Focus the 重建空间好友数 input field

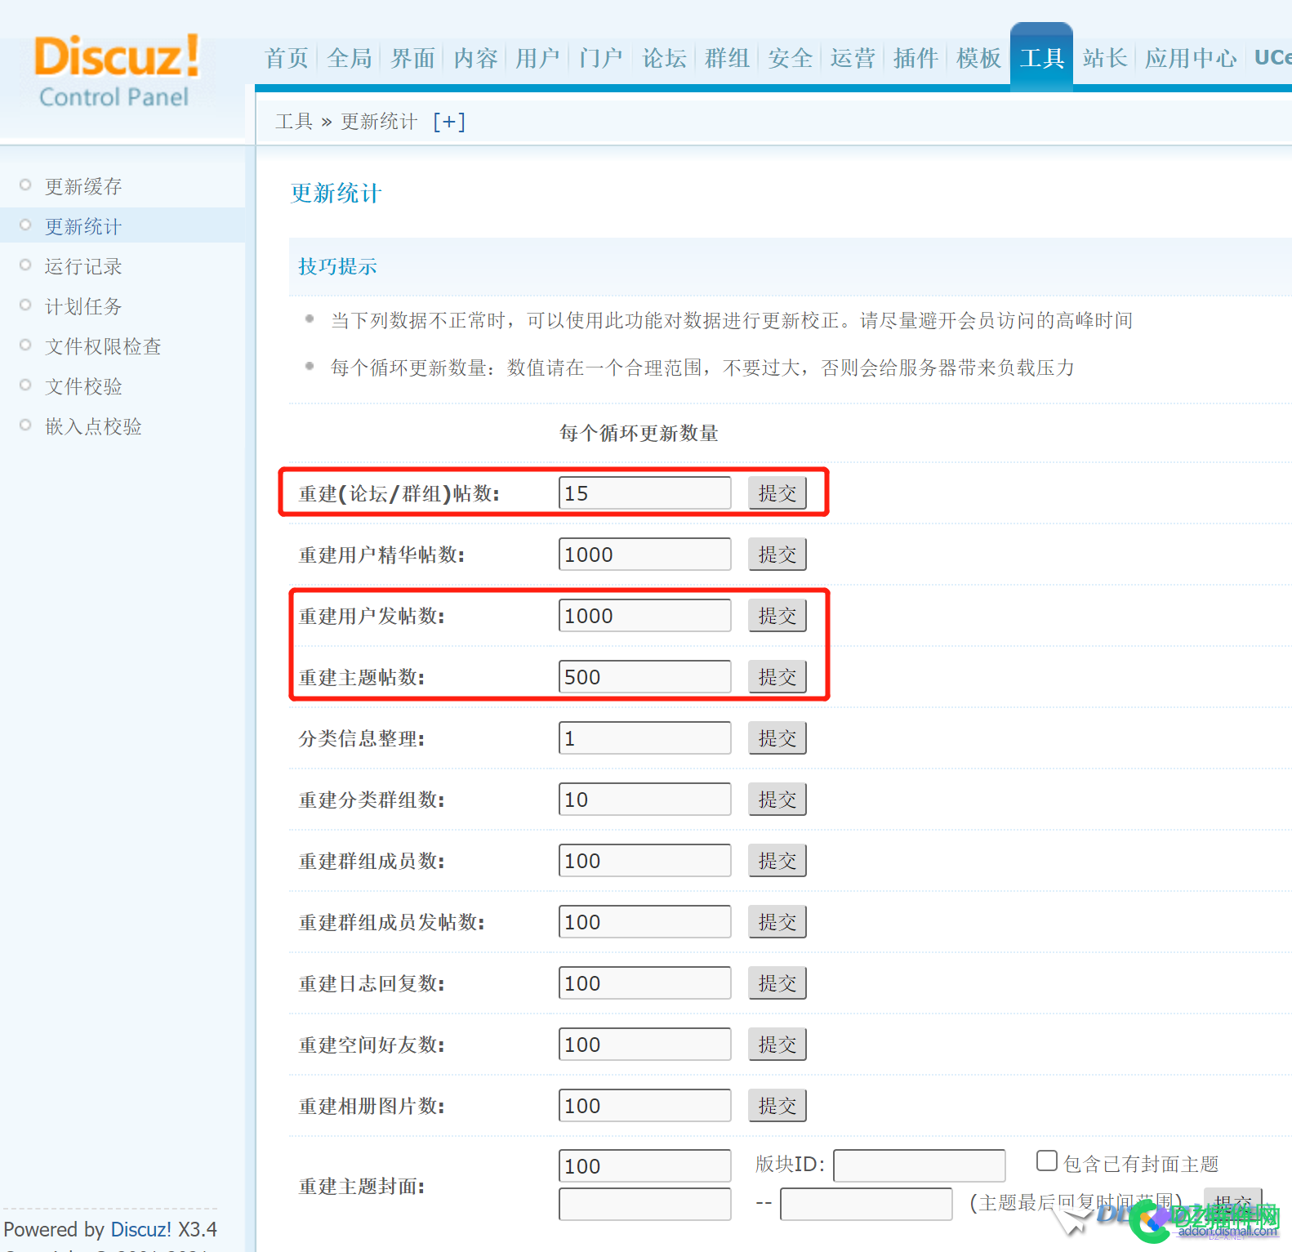[x=644, y=1045]
